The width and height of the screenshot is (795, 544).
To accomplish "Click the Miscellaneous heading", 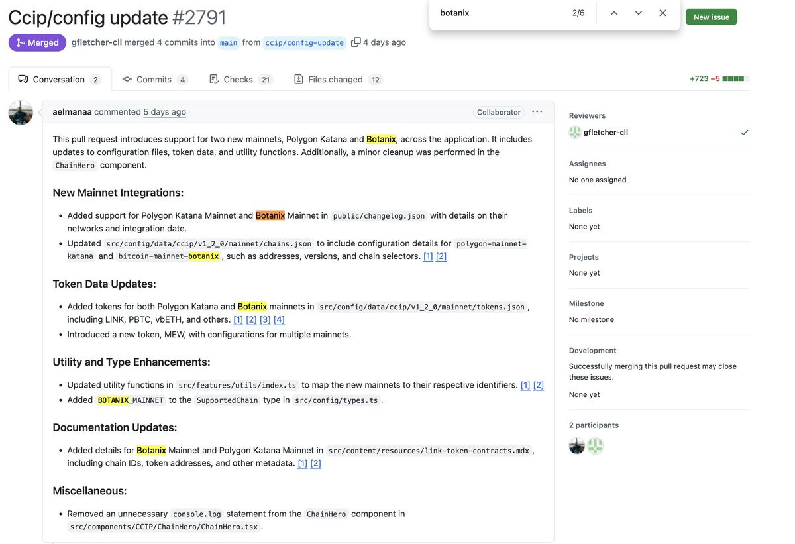I will click(89, 491).
